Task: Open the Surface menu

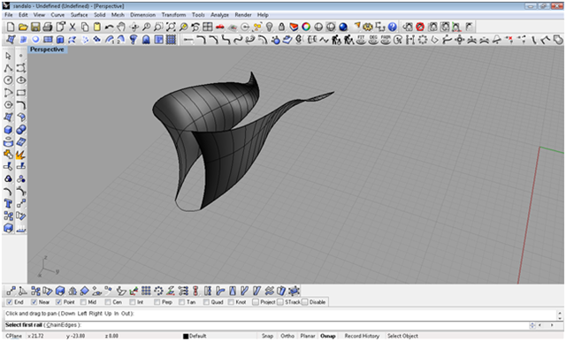Action: click(79, 15)
